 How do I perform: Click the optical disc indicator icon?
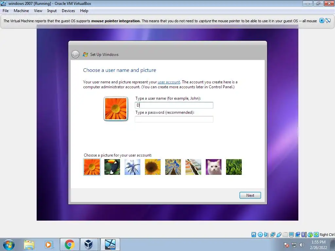[260, 235]
